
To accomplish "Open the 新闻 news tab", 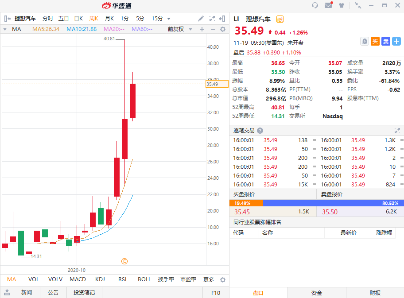I will tap(27, 293).
